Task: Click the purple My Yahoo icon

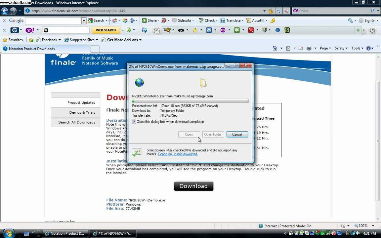Action: point(223,30)
